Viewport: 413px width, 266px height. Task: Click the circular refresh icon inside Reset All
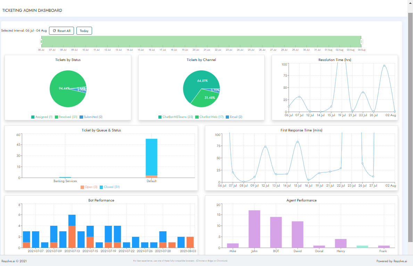pyautogui.click(x=55, y=31)
